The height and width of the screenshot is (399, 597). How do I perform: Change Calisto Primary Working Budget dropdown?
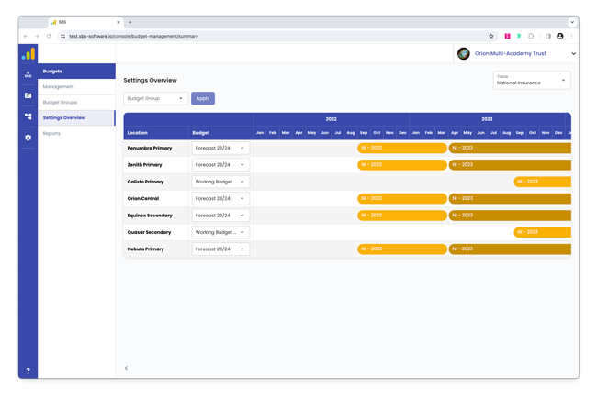[x=220, y=182]
